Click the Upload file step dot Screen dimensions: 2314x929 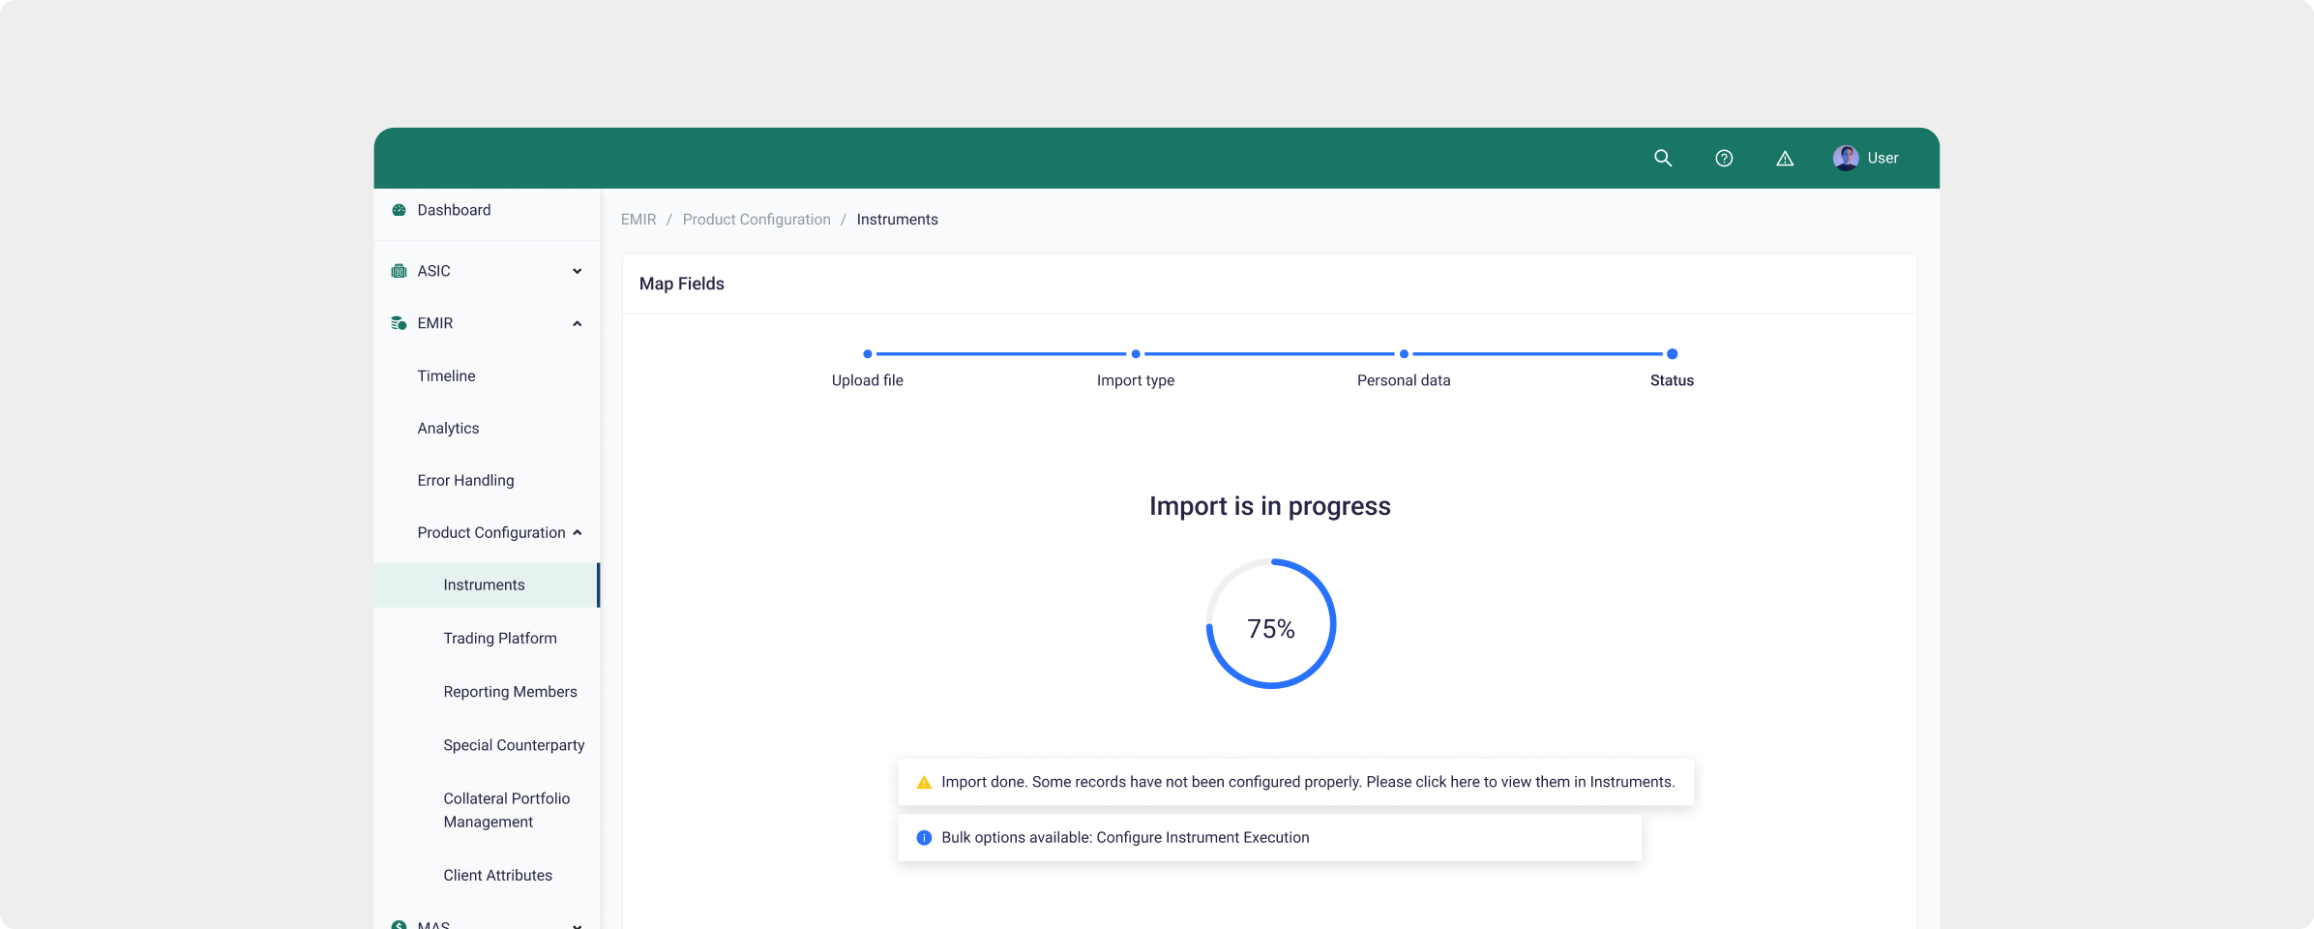pyautogui.click(x=868, y=354)
